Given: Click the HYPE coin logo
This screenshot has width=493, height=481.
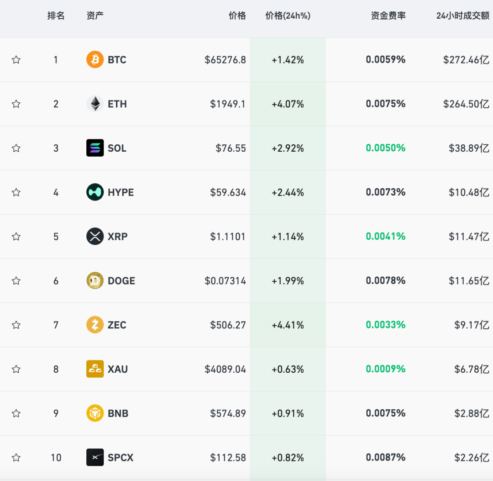Looking at the screenshot, I should pos(95,192).
